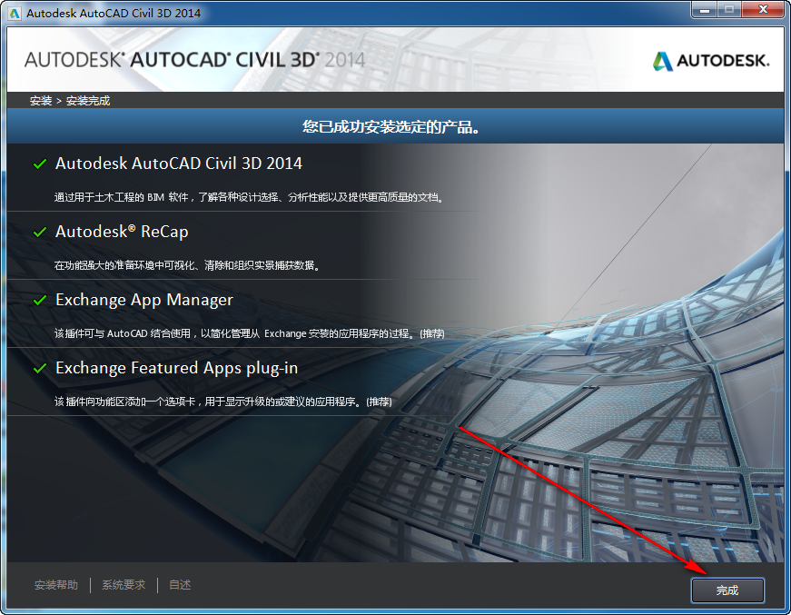Viewport: 791px width, 615px height.
Task: Click the Featured Apps description about 选项卡
Action: tap(223, 402)
